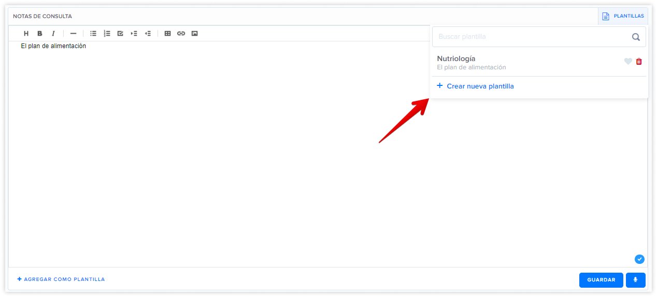Mark Nutriología template as favorite
The width and height of the screenshot is (657, 297).
(x=628, y=62)
